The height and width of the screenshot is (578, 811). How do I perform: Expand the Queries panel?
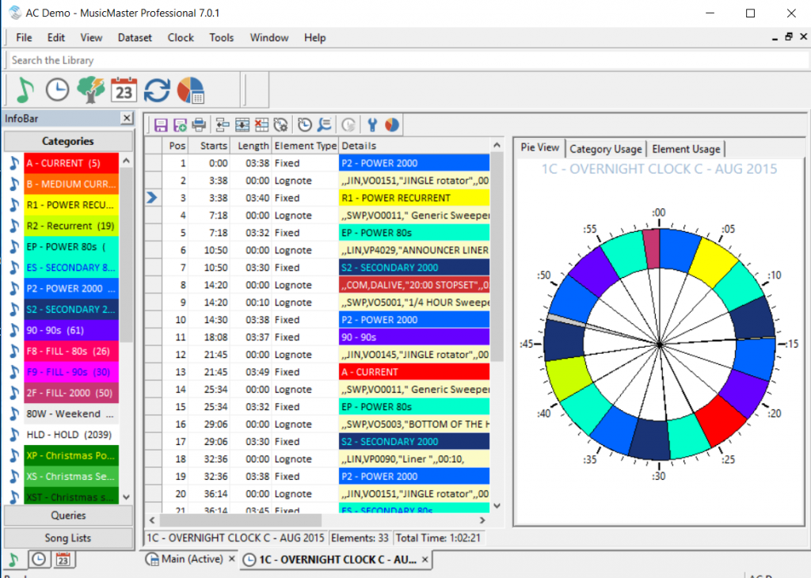point(68,515)
